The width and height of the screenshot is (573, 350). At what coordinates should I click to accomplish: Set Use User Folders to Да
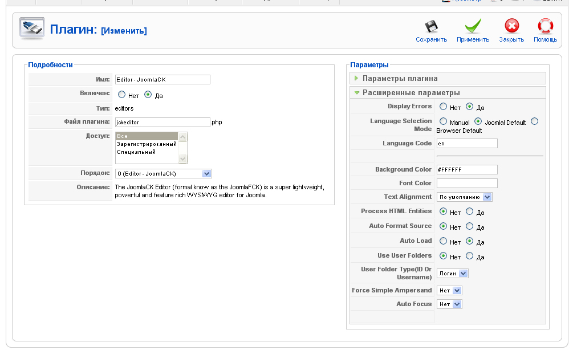click(470, 256)
